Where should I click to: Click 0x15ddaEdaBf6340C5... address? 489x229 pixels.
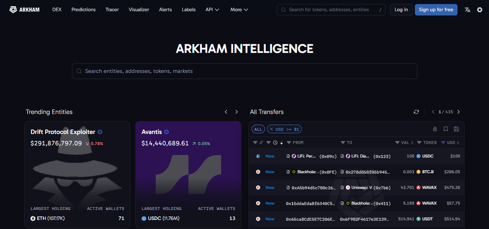tap(310, 203)
